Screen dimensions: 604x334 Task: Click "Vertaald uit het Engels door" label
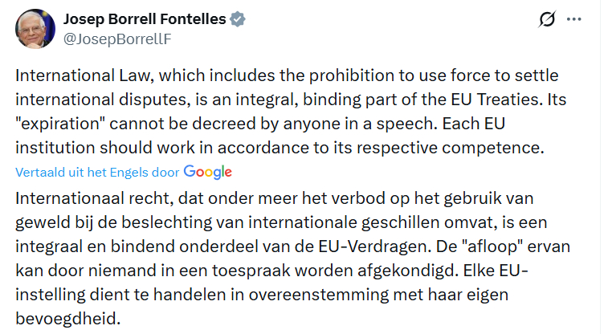tap(98, 173)
